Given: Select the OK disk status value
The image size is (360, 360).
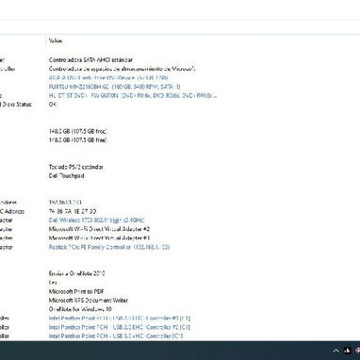Looking at the screenshot, I should click(x=53, y=104).
